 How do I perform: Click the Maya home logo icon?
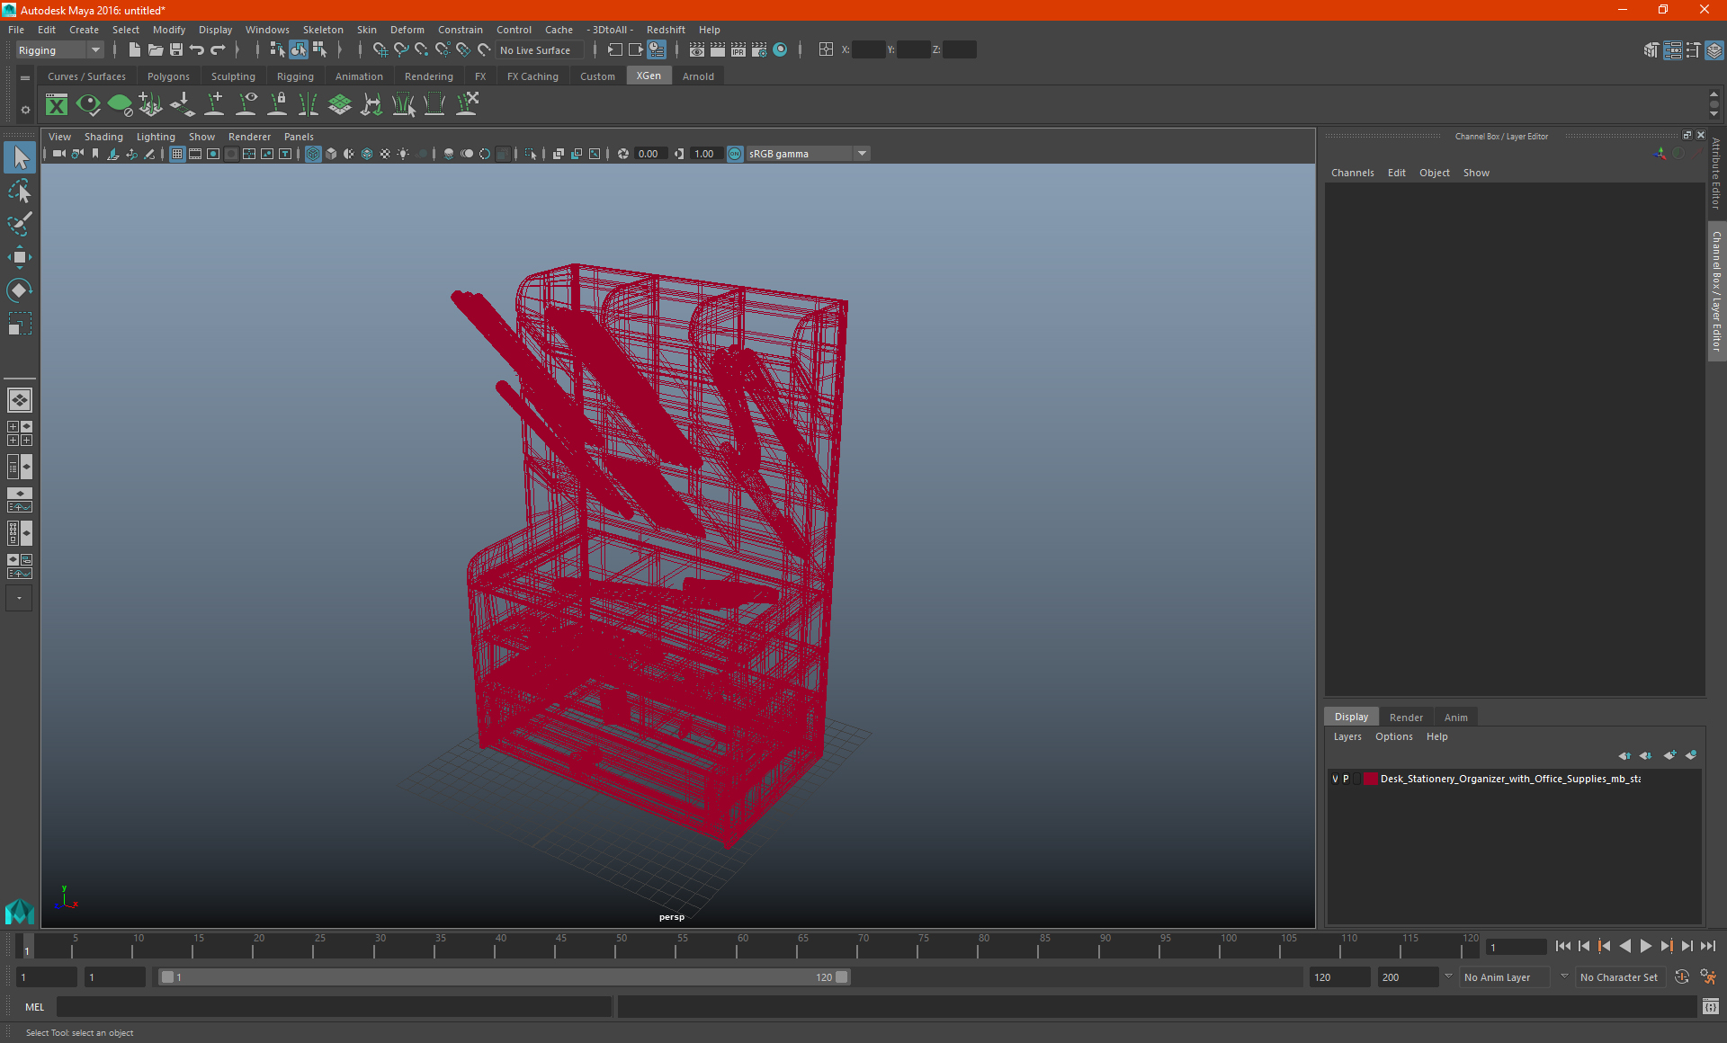pos(20,912)
